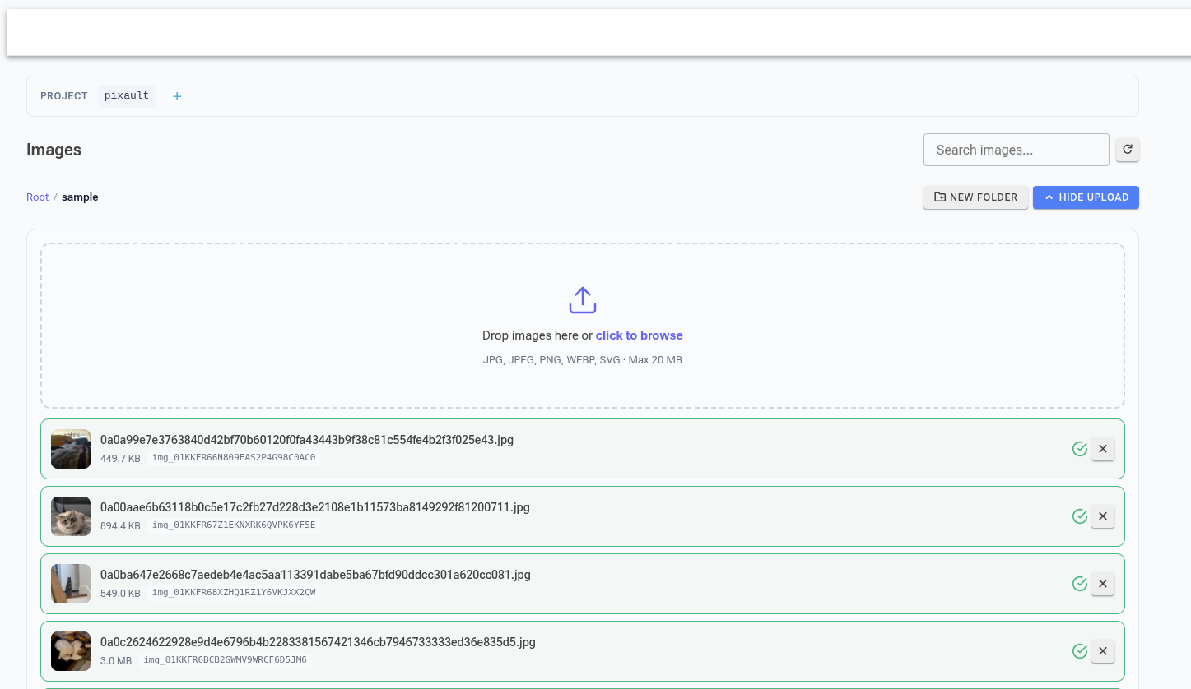The height and width of the screenshot is (689, 1191).
Task: Click the upload arrow icon in the drop zone
Action: pos(583,299)
